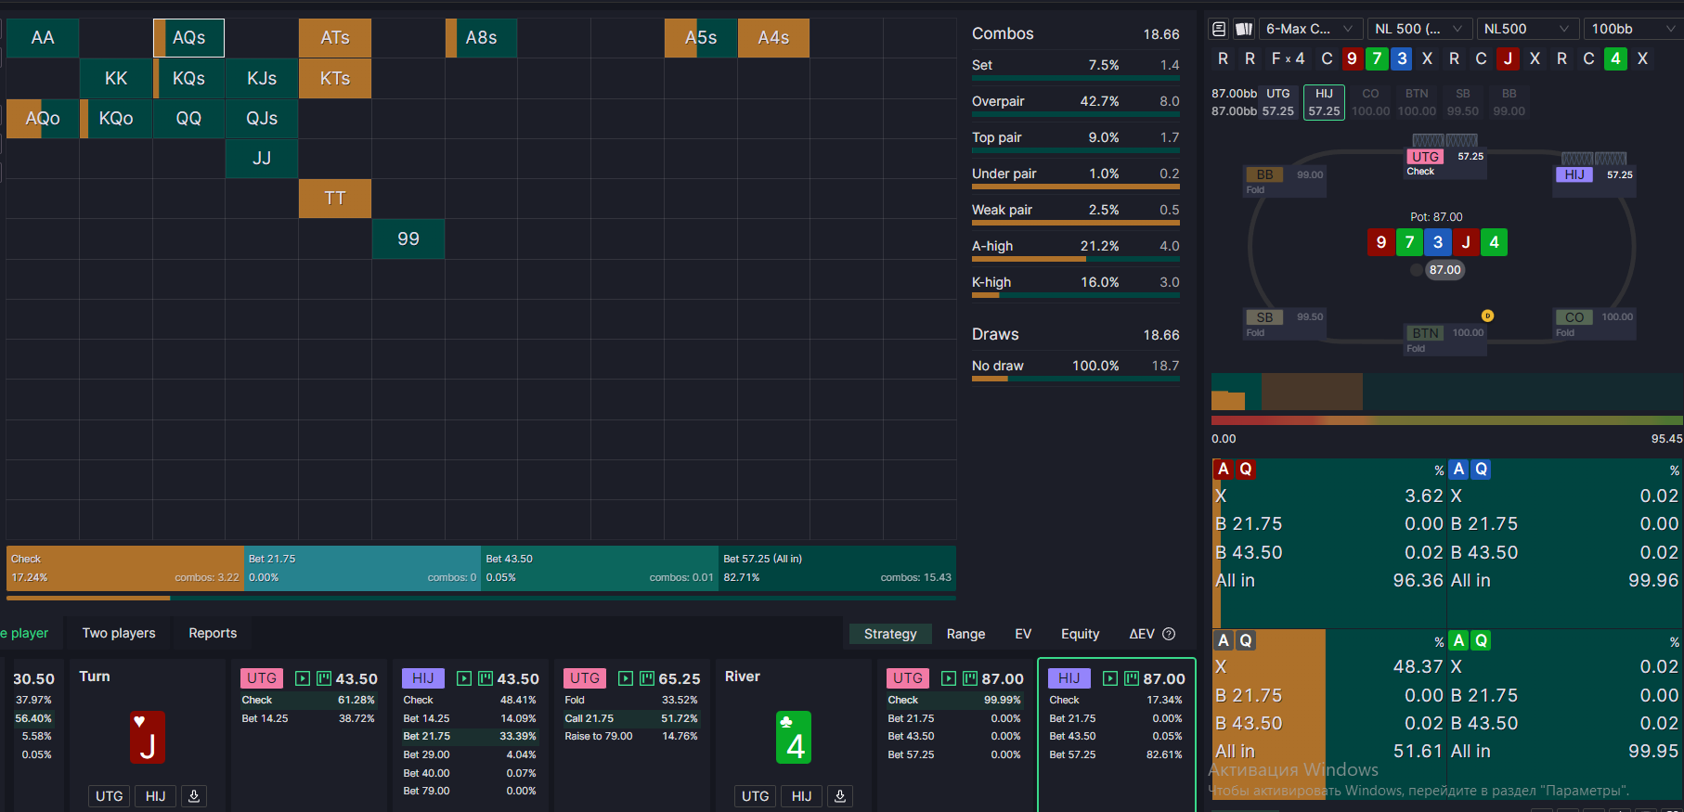Click the Check 17.24% action bar
Viewport: 1684px width, 812px height.
click(x=124, y=568)
